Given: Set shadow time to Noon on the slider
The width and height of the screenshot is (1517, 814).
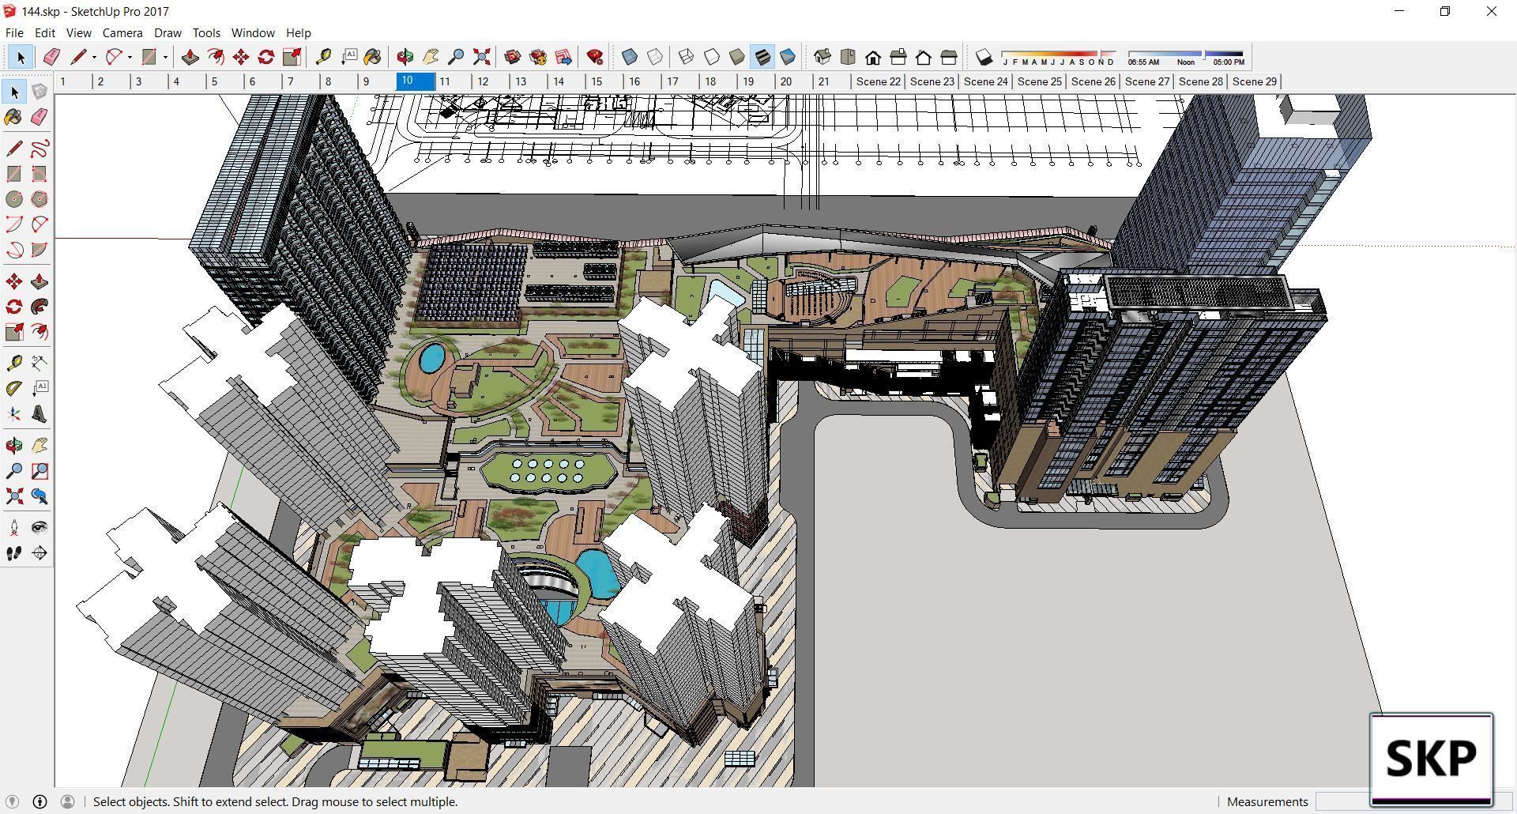Looking at the screenshot, I should [x=1185, y=56].
